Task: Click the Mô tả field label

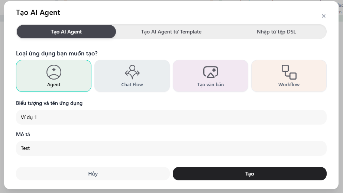Action: (23, 134)
